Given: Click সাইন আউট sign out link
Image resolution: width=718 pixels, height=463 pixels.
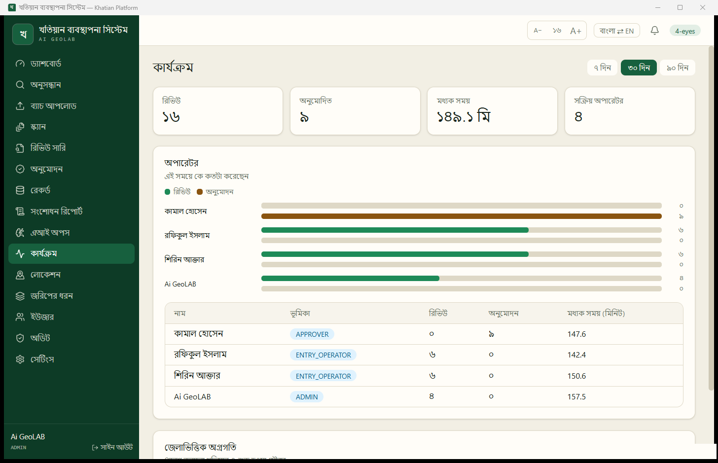Looking at the screenshot, I should point(112,447).
